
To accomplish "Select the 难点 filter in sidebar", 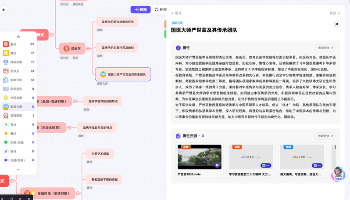I will tap(6, 53).
